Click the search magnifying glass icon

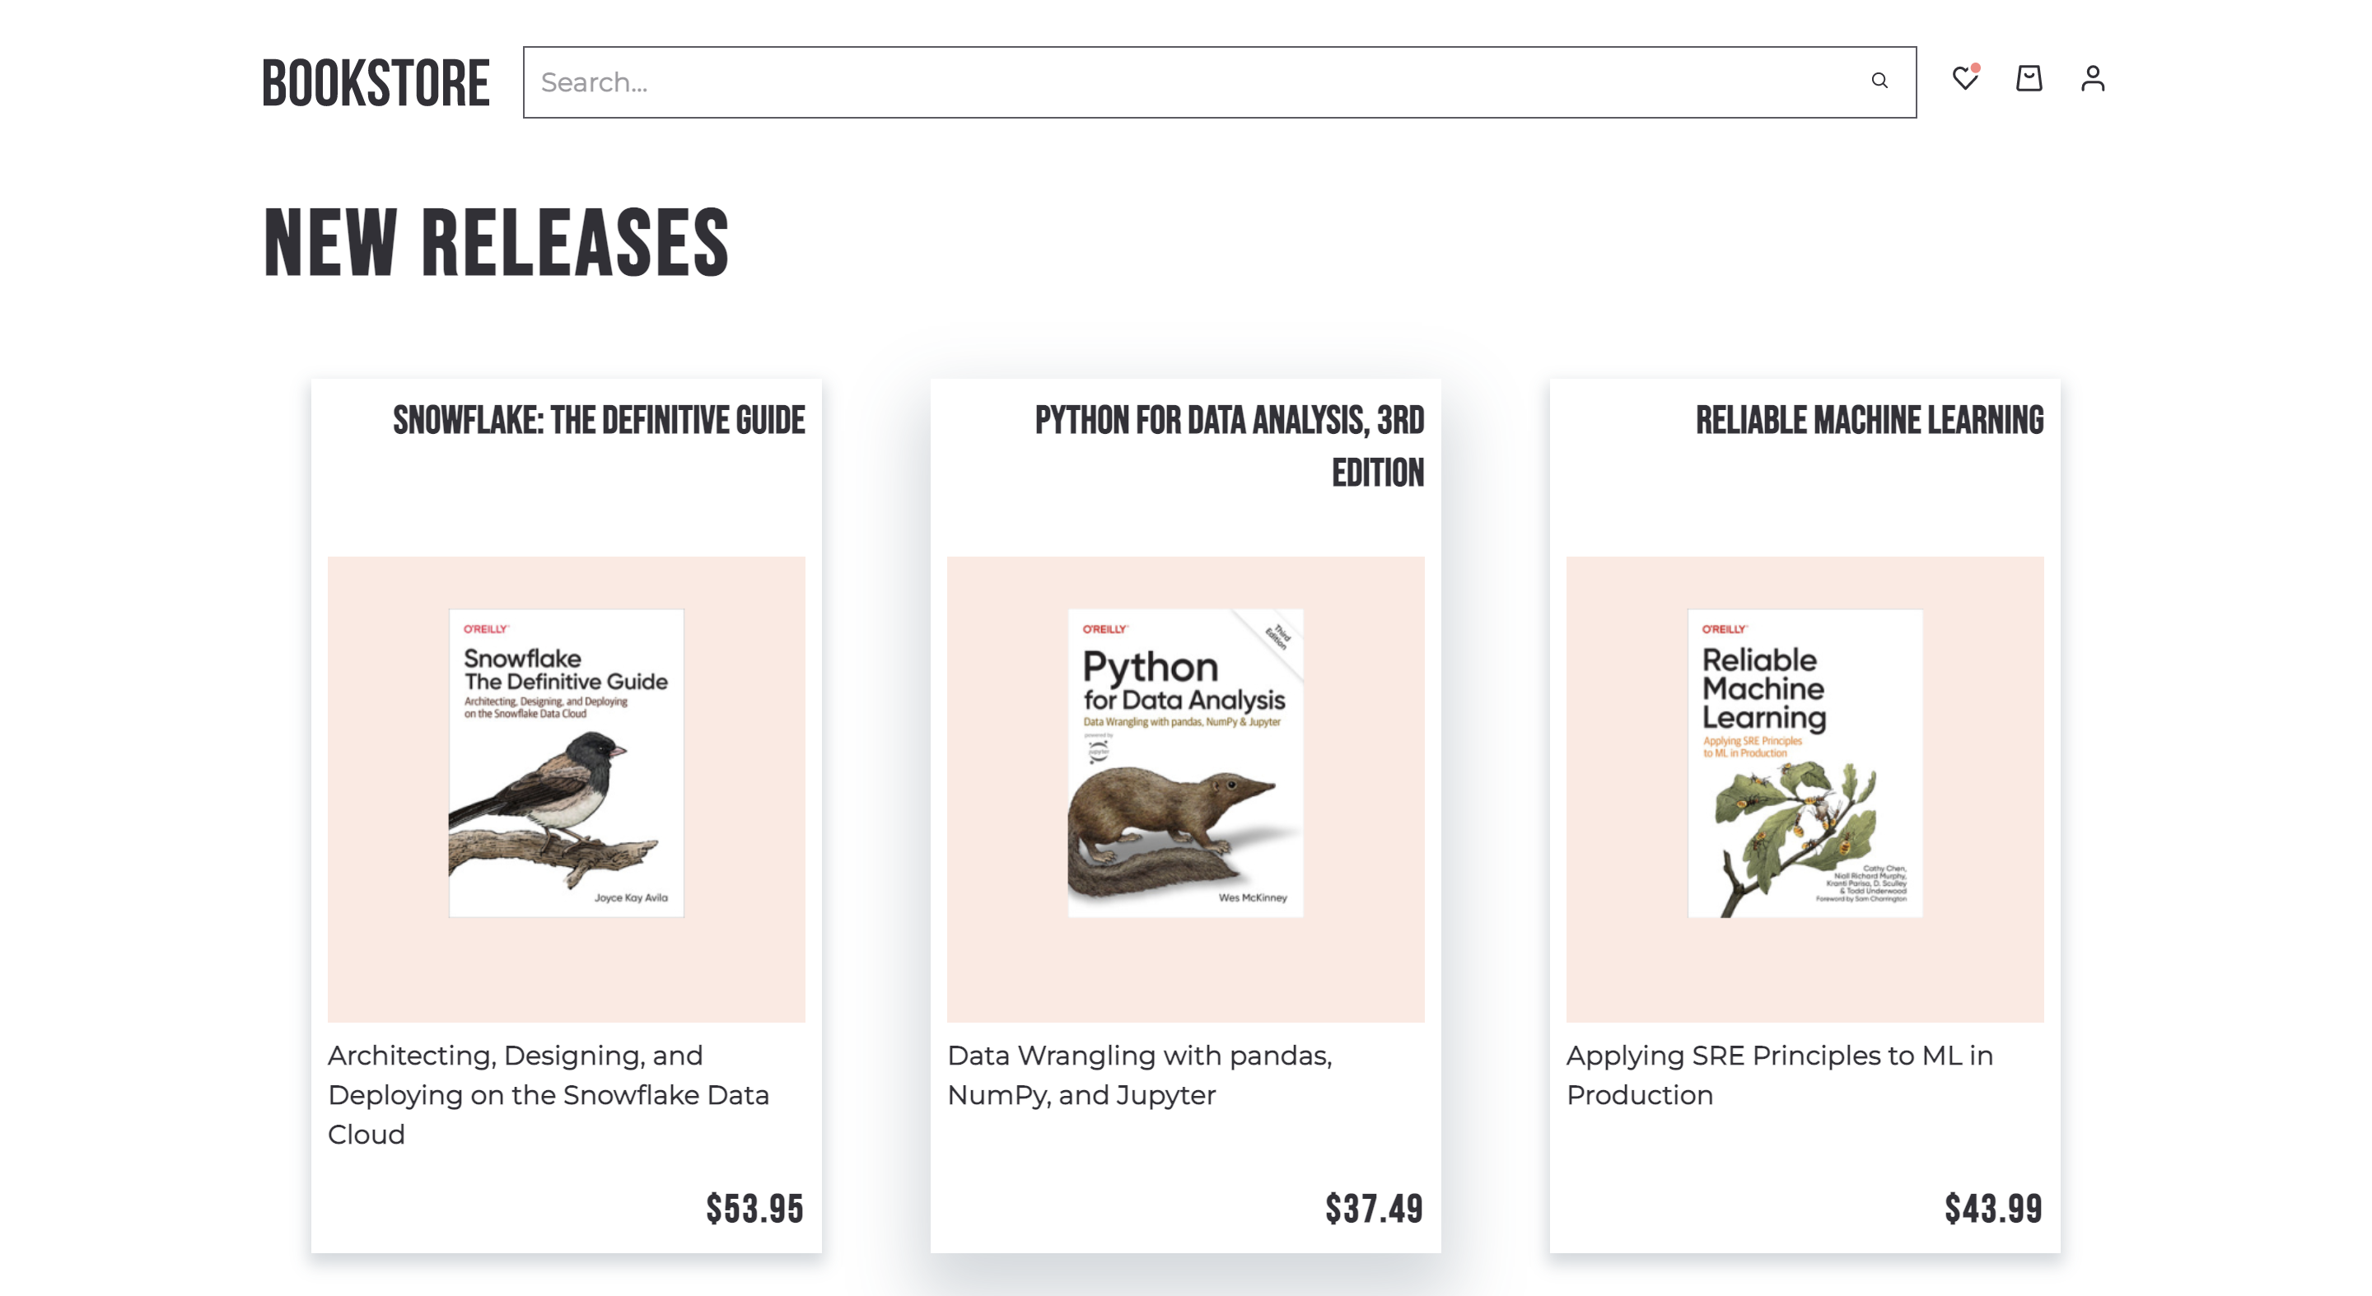[1880, 81]
